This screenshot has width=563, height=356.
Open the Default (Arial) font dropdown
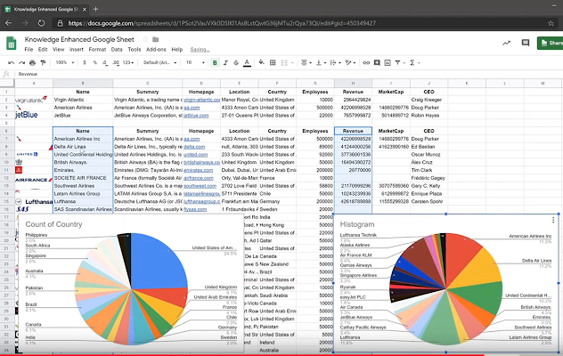[x=160, y=62]
